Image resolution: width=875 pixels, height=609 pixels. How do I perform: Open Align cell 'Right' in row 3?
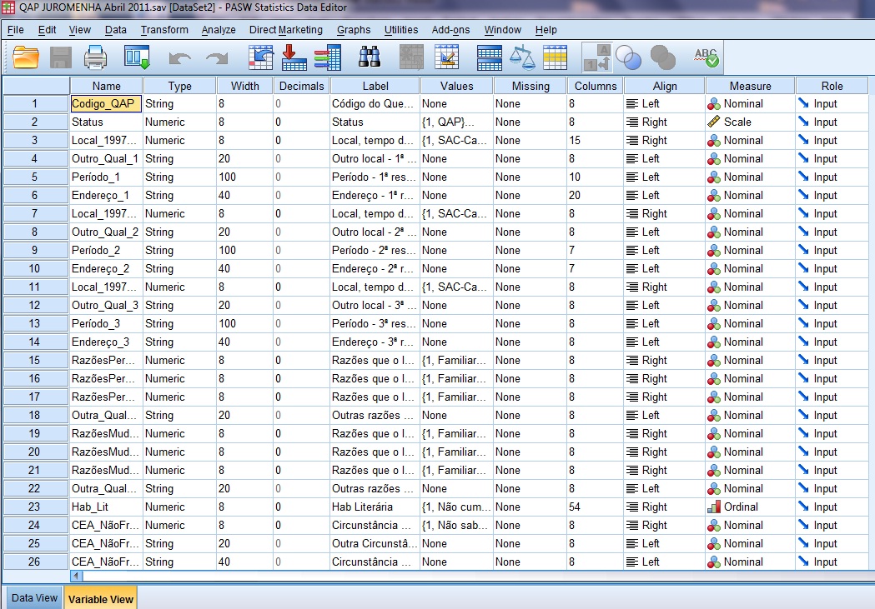click(x=665, y=141)
